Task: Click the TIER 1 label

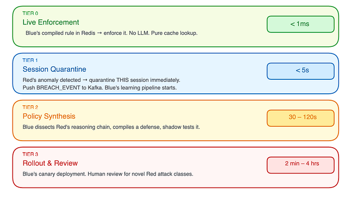Action: 30,60
